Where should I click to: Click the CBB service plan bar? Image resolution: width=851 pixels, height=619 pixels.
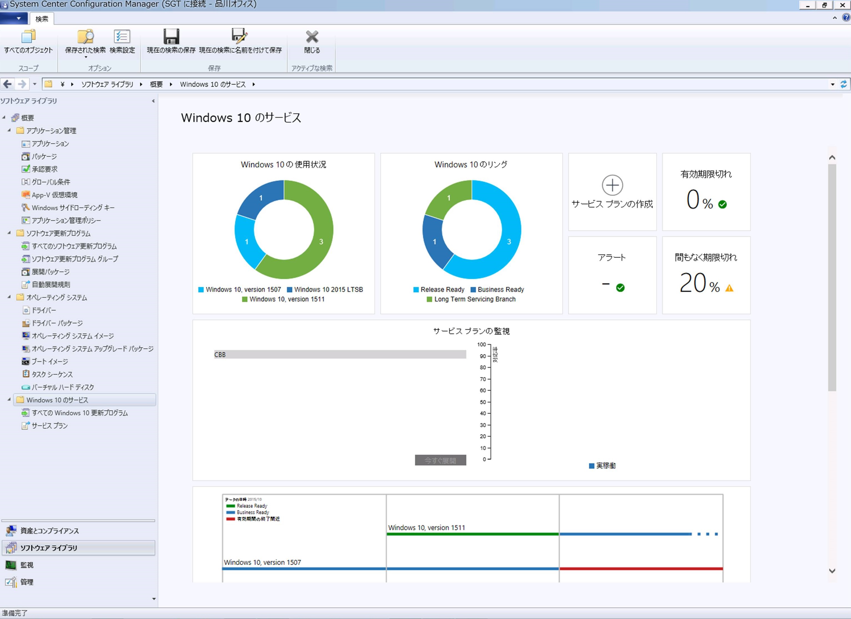tap(340, 354)
